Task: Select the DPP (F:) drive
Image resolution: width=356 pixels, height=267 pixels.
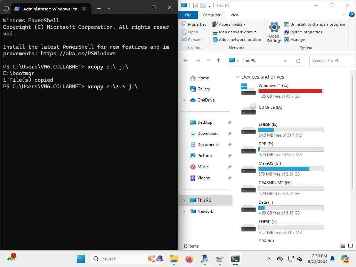Action: [282, 149]
